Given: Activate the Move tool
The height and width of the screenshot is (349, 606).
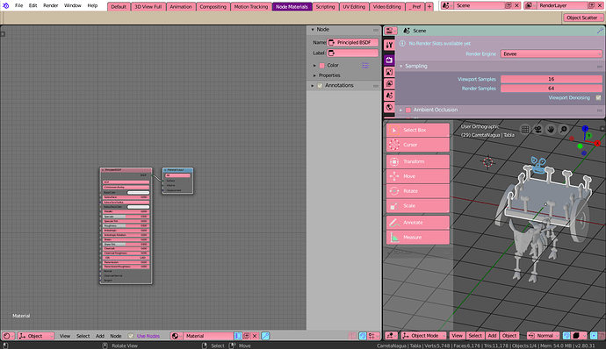Looking at the screenshot, I should pyautogui.click(x=418, y=176).
